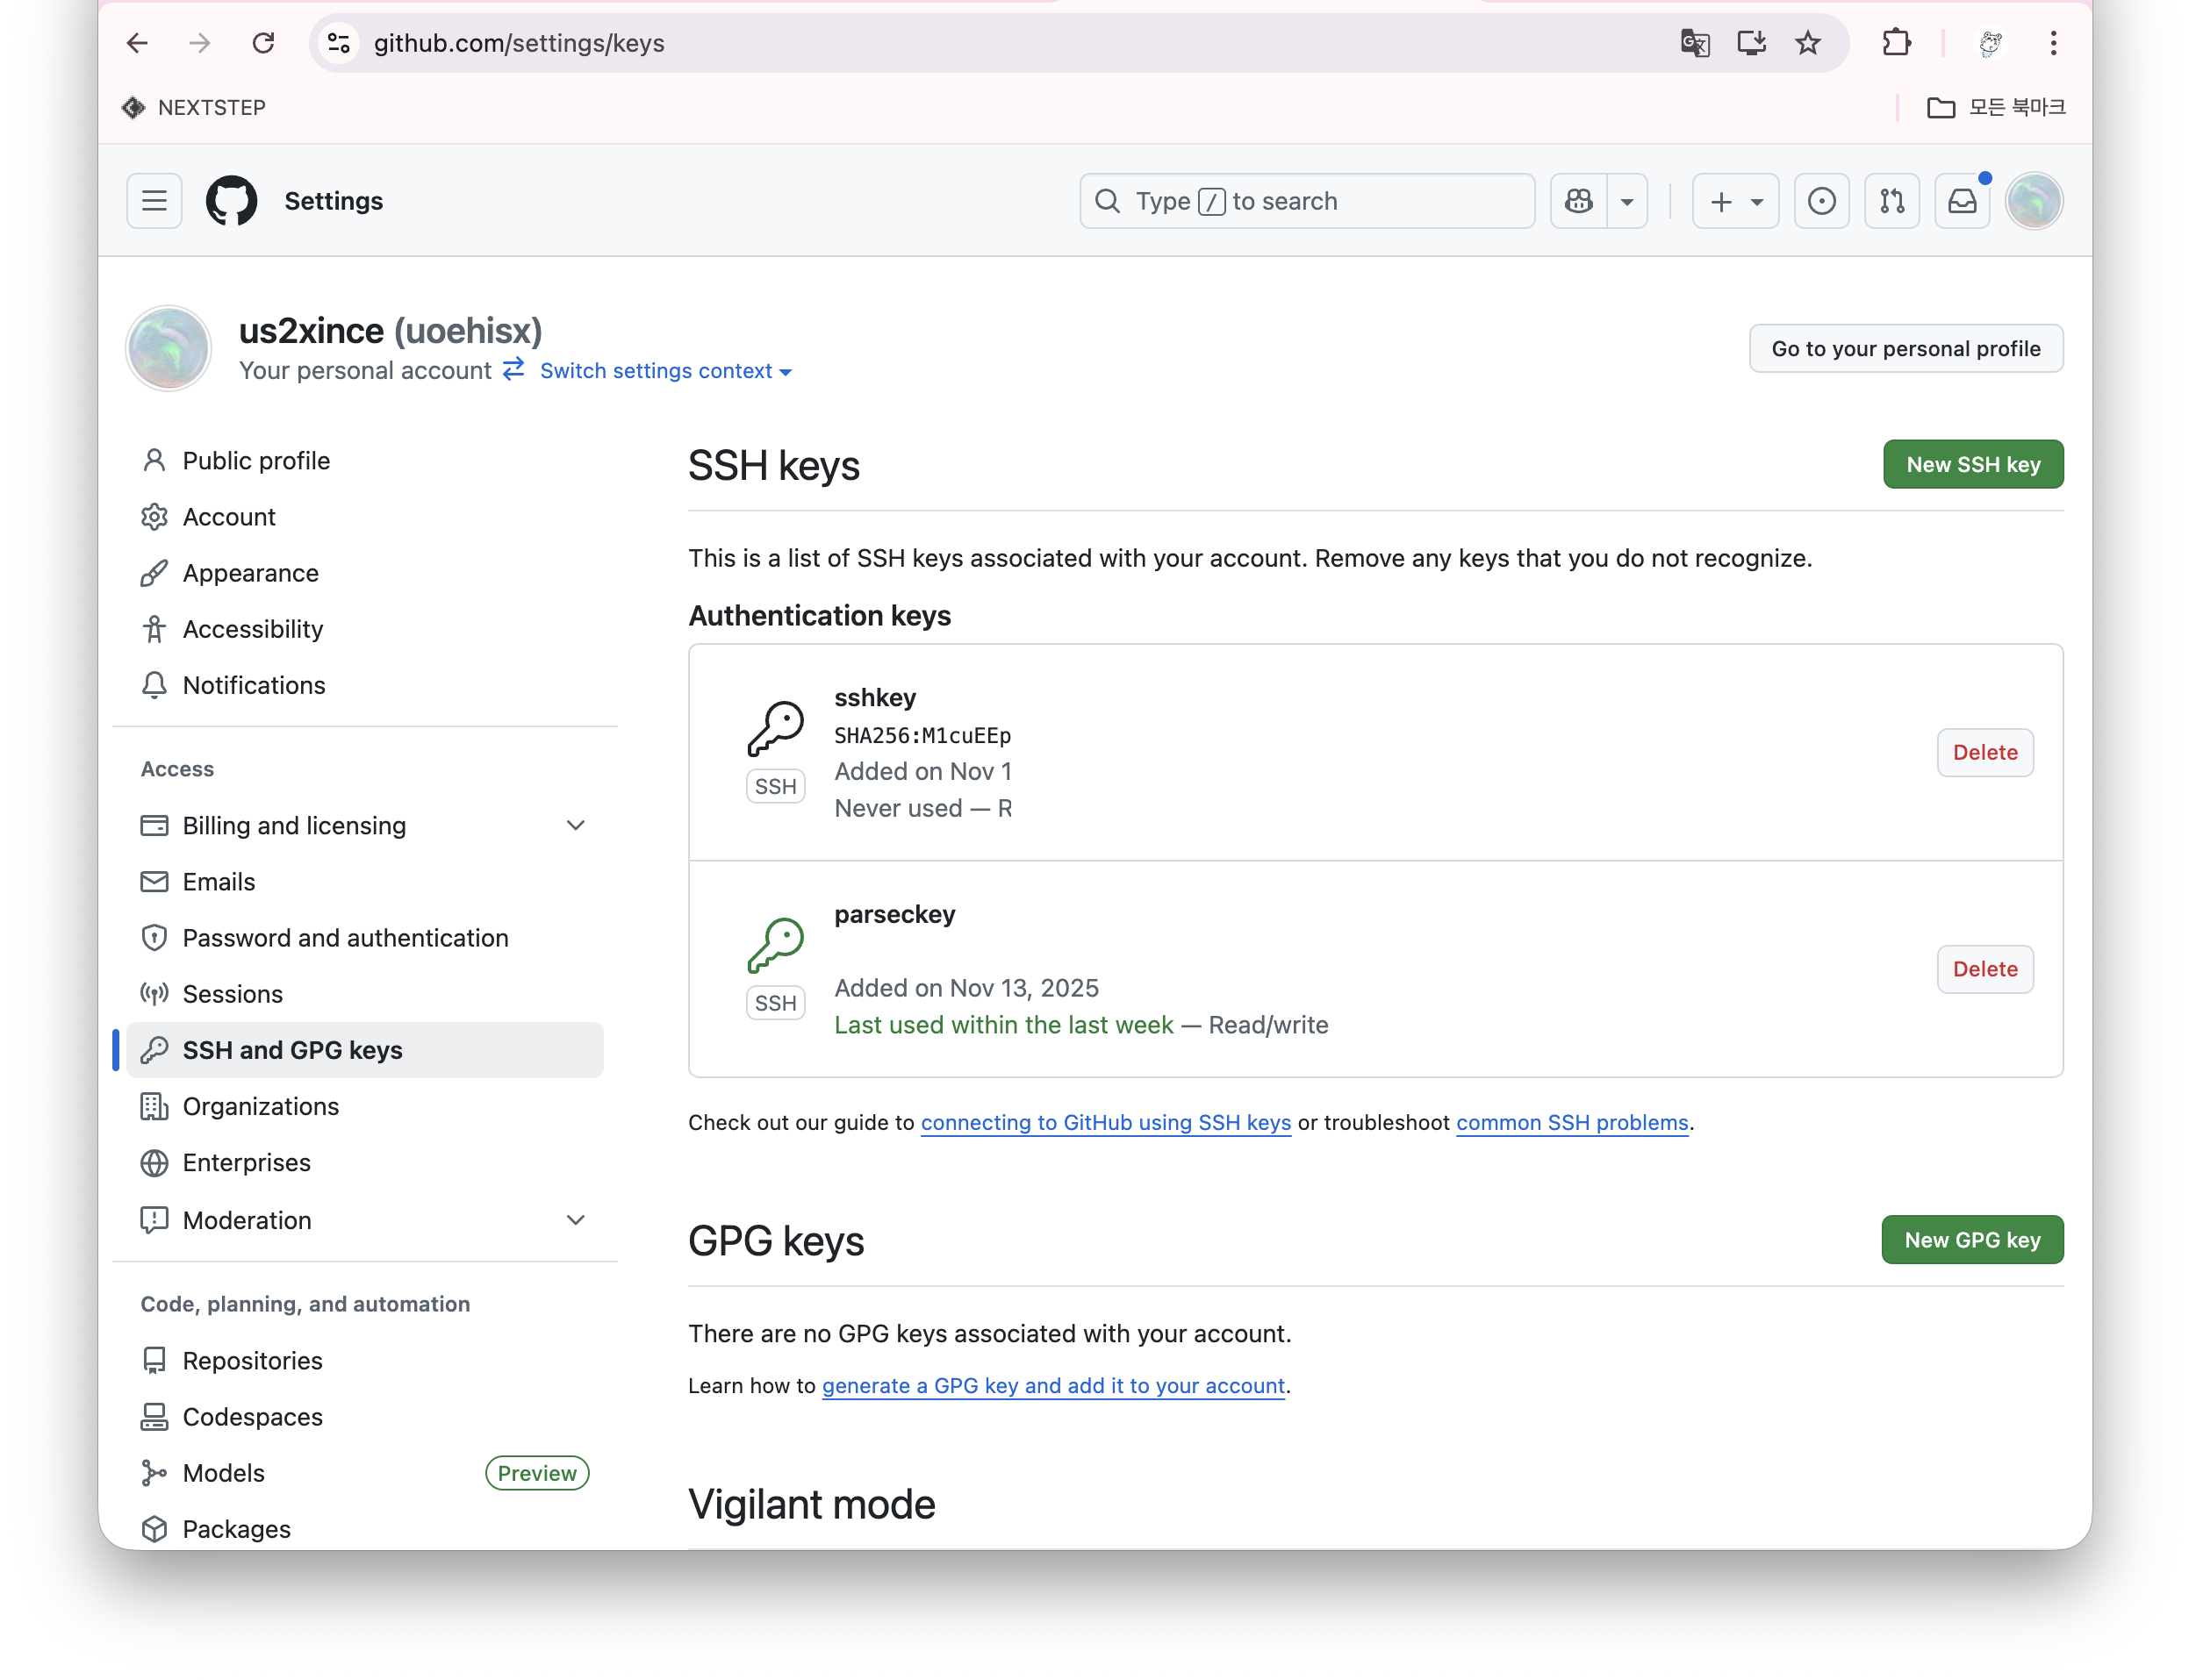Open the notifications inbox icon

[1962, 201]
